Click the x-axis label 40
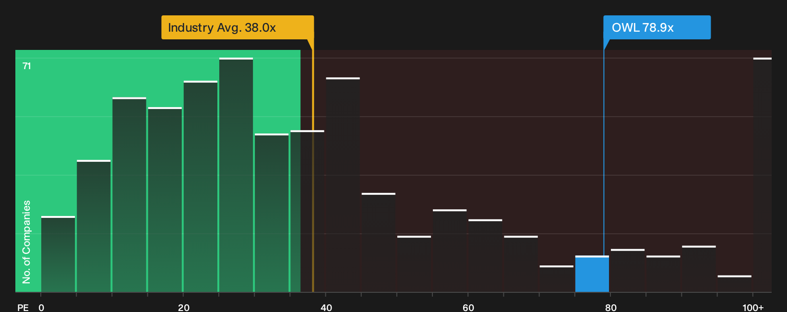Image resolution: width=787 pixels, height=312 pixels. [x=326, y=307]
